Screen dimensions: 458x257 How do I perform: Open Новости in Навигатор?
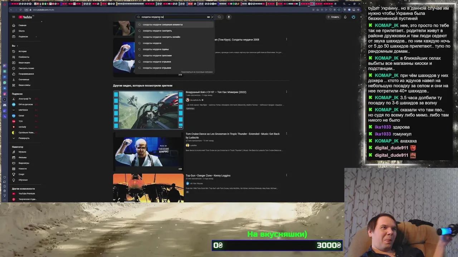pyautogui.click(x=23, y=169)
